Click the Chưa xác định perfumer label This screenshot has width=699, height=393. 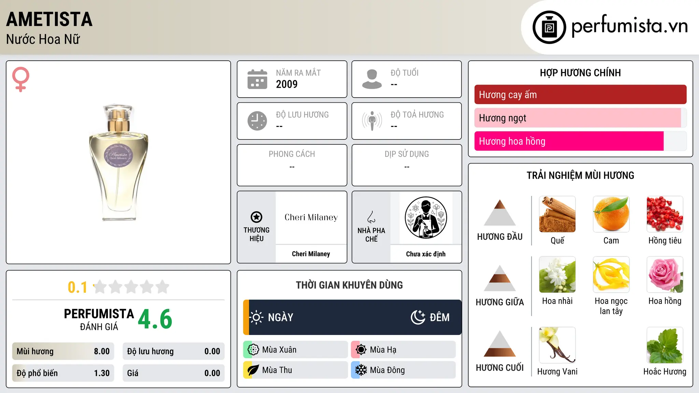[426, 254]
